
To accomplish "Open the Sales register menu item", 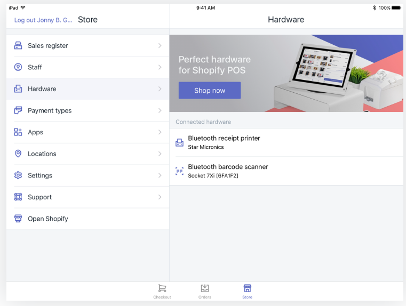I will (88, 45).
